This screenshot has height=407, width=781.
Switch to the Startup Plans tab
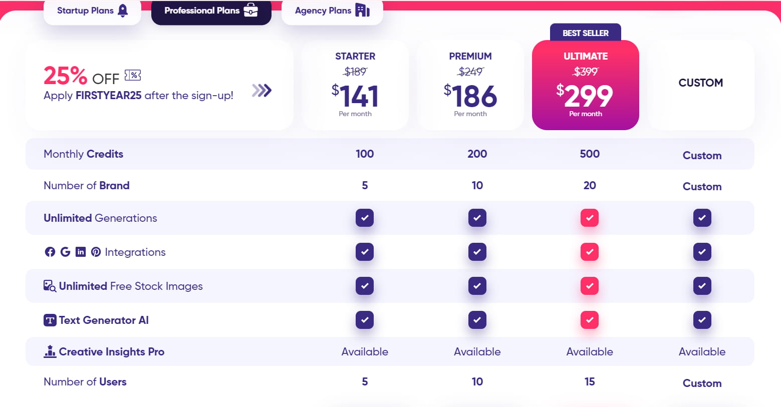pyautogui.click(x=92, y=11)
